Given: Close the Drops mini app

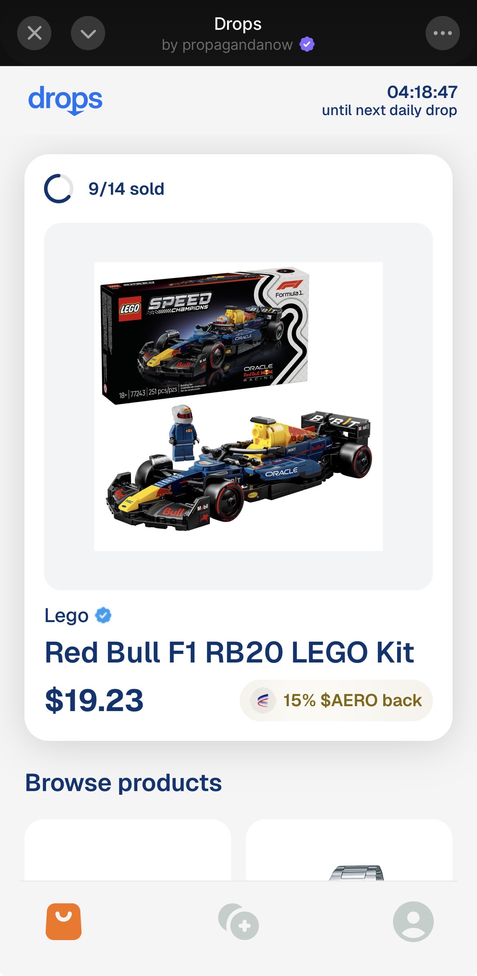Looking at the screenshot, I should click(34, 33).
